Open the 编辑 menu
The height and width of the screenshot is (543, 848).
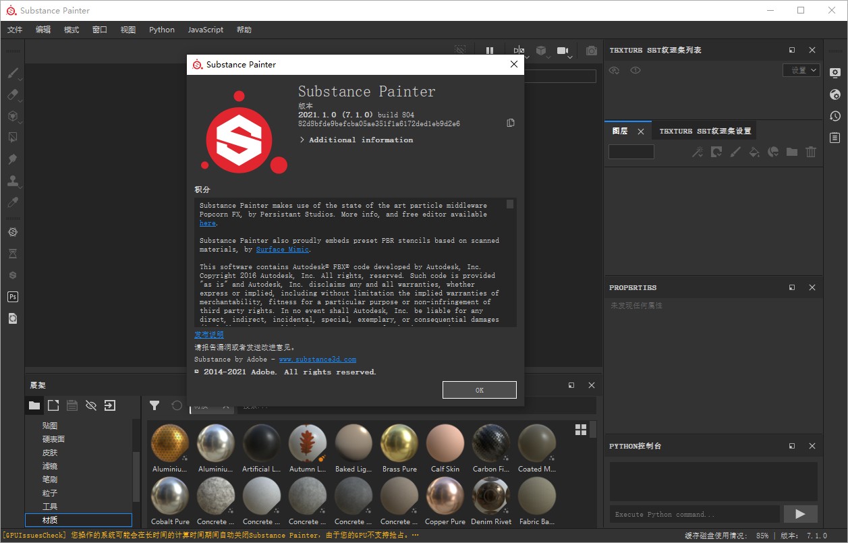tap(43, 30)
